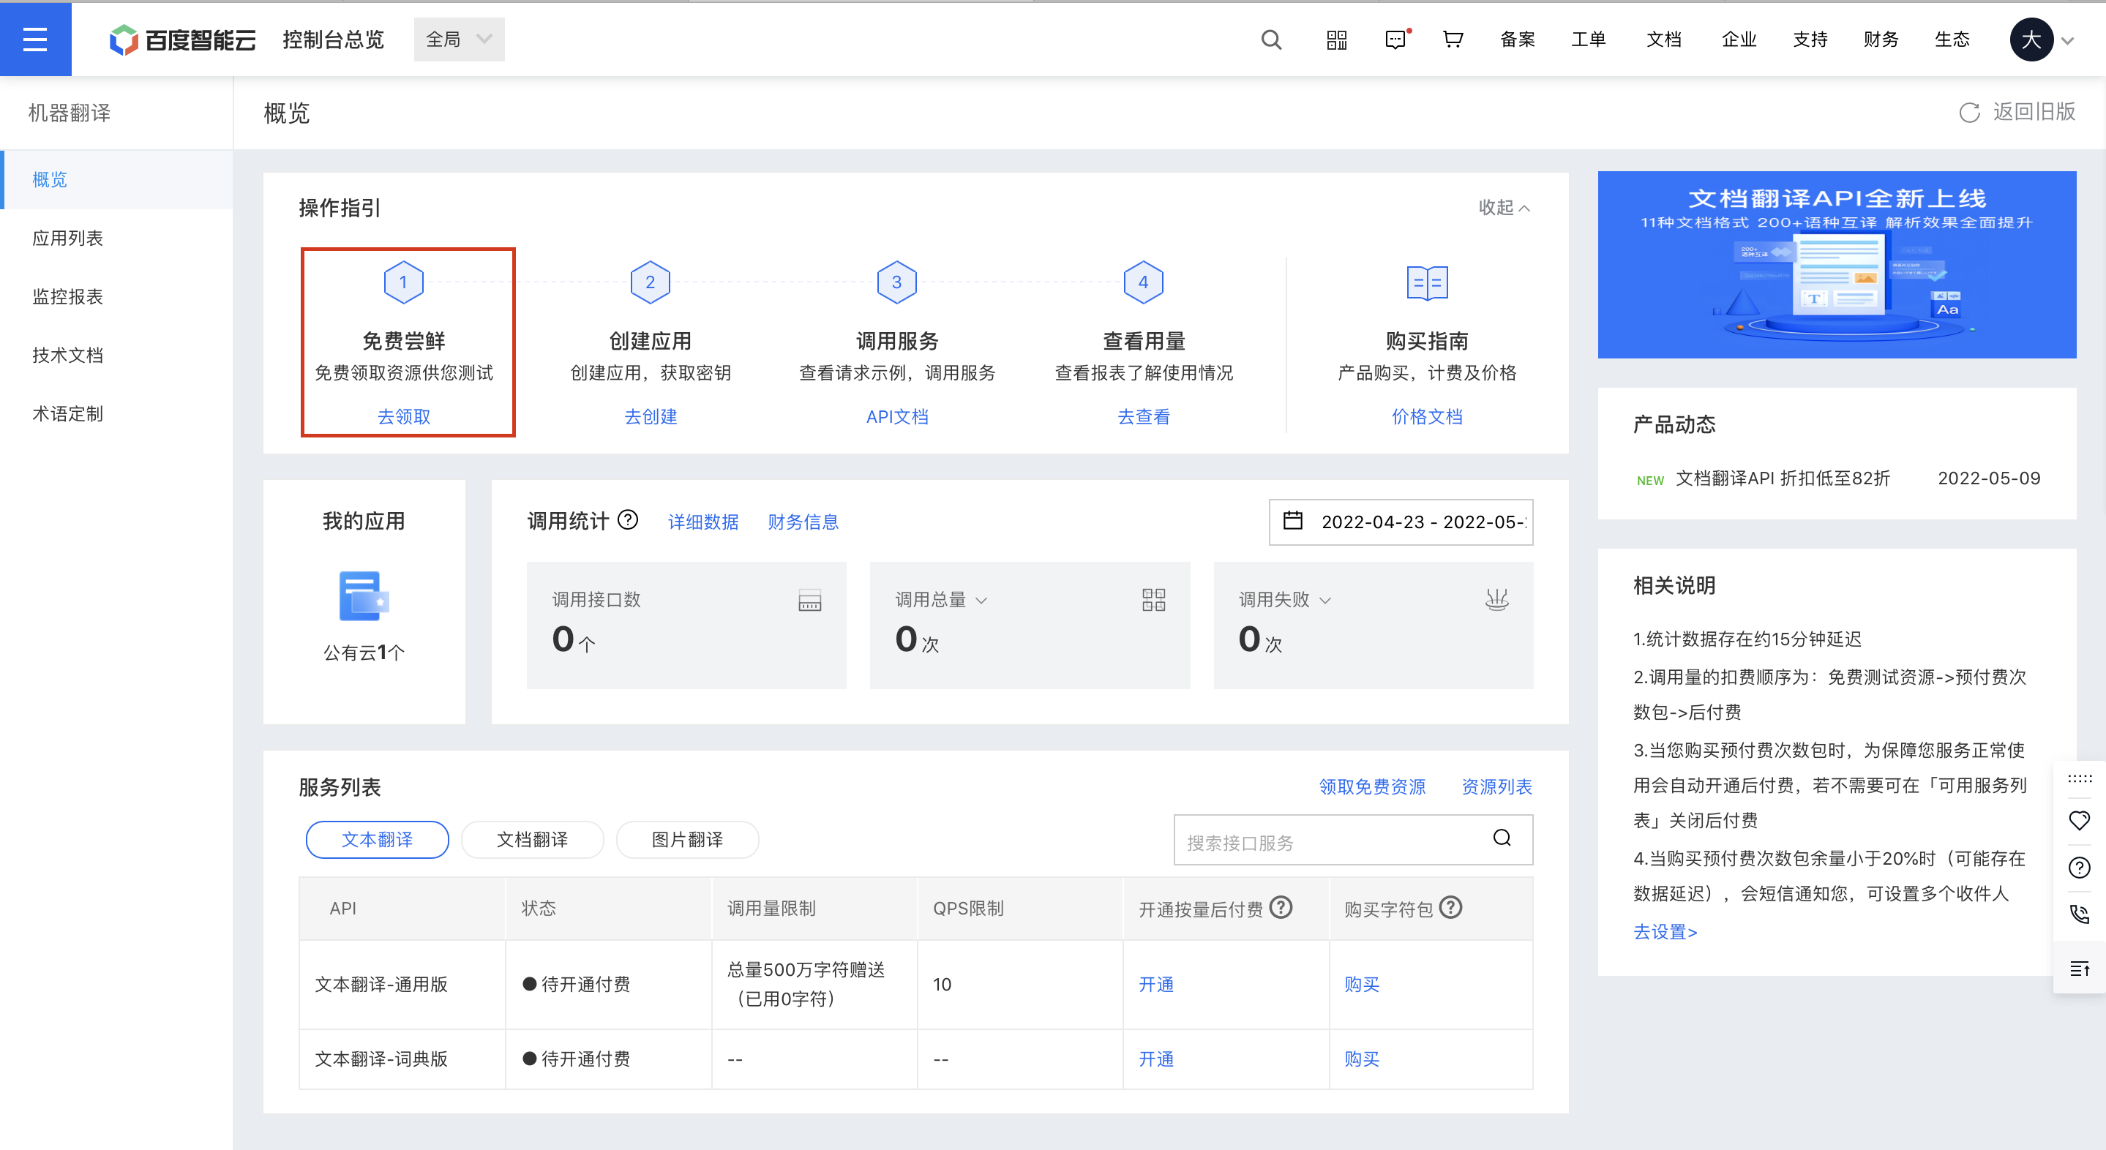The width and height of the screenshot is (2106, 1150).
Task: Click the icon in 调用接口数 card
Action: pos(809,601)
